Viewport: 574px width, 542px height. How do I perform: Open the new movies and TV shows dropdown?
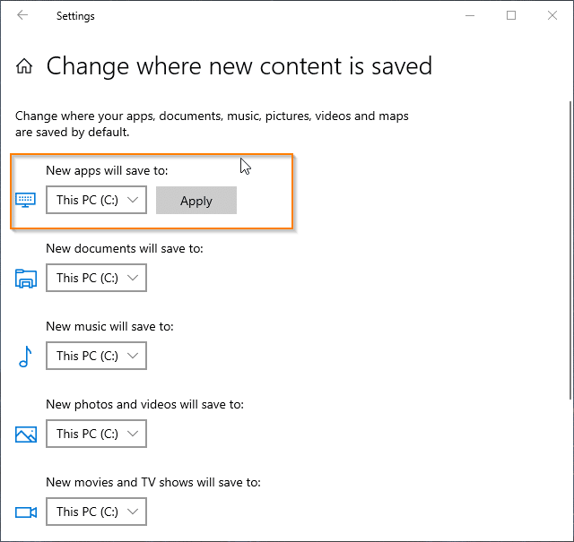pyautogui.click(x=96, y=512)
